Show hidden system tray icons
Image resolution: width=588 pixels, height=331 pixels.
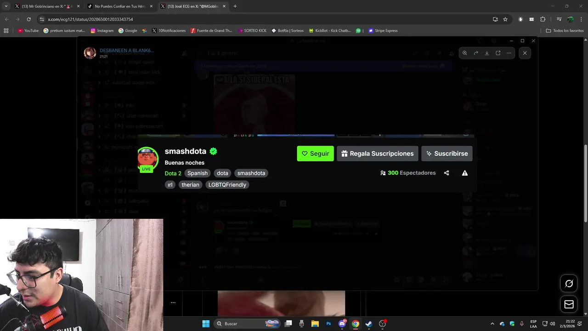(492, 324)
